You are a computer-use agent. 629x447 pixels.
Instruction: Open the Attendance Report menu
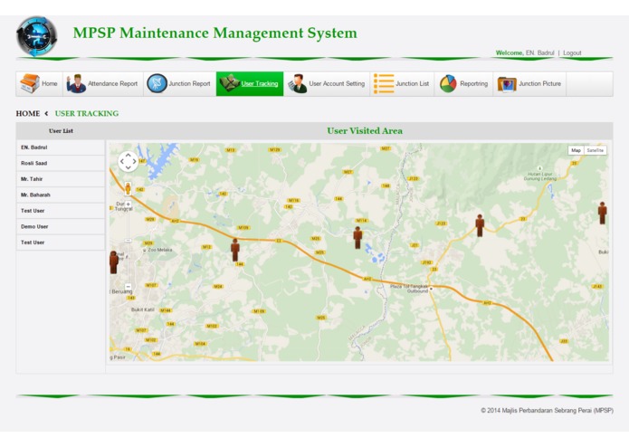[103, 84]
